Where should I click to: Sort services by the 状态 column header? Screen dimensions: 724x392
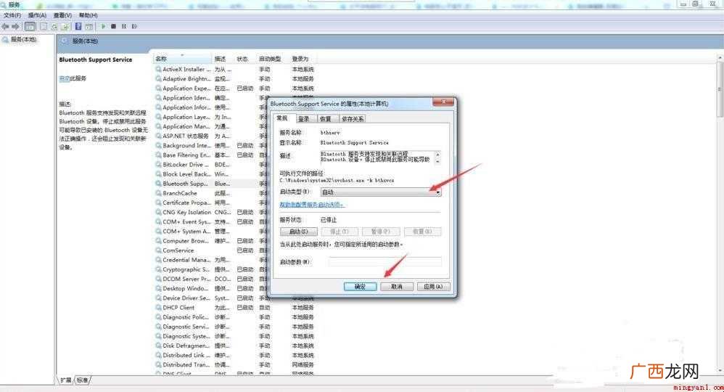click(x=246, y=59)
